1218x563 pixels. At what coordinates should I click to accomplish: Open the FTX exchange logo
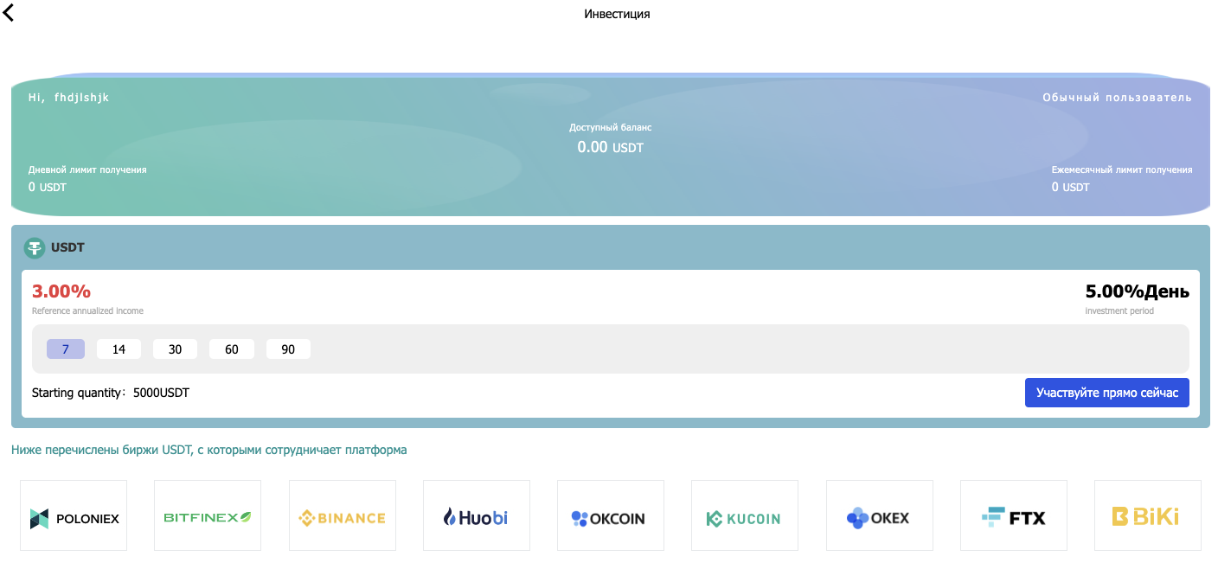[x=1014, y=515]
